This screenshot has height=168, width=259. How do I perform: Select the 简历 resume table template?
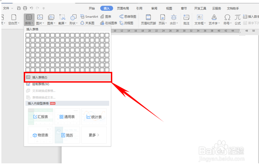(67, 135)
